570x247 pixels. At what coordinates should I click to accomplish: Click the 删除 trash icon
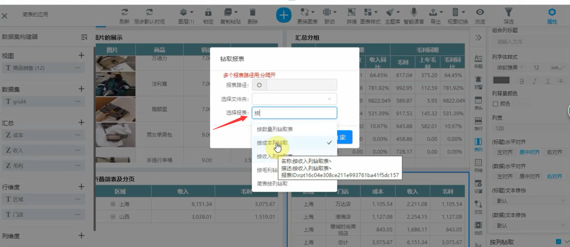(x=253, y=12)
